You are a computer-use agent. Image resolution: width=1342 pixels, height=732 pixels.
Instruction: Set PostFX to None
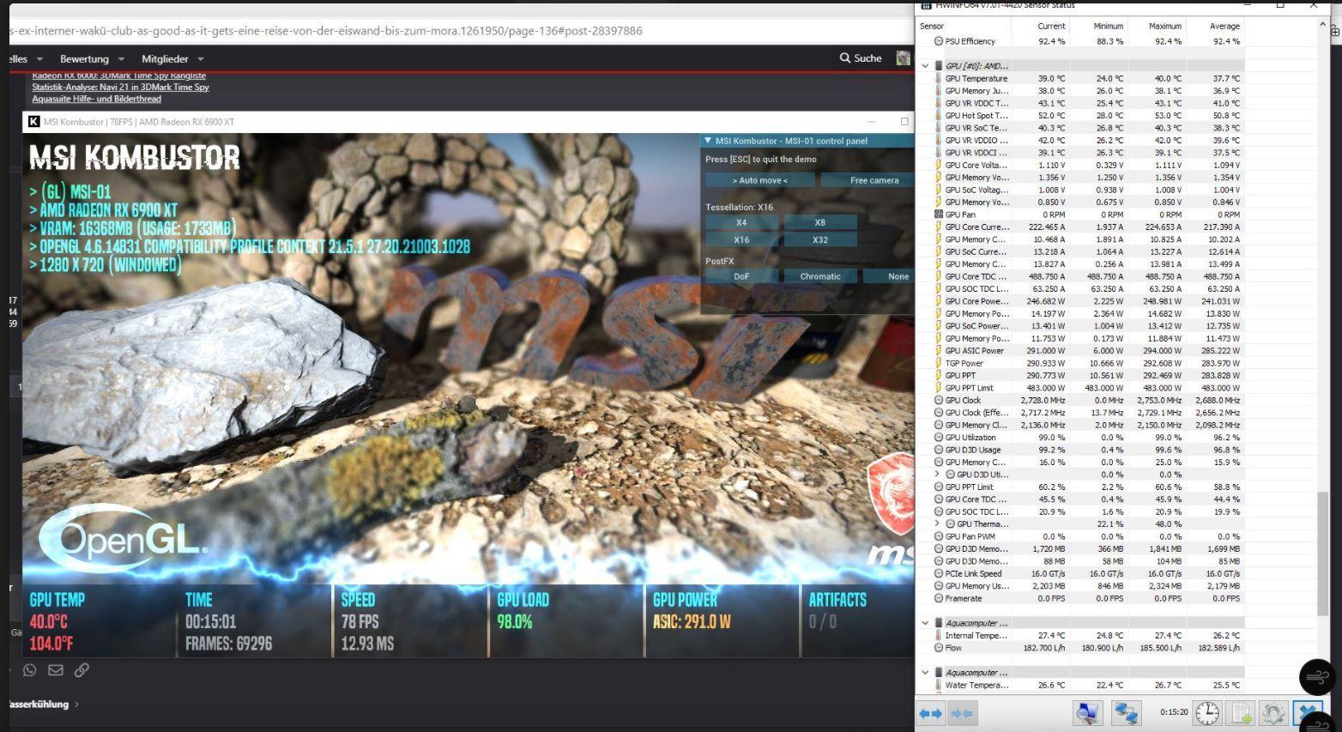tap(888, 276)
